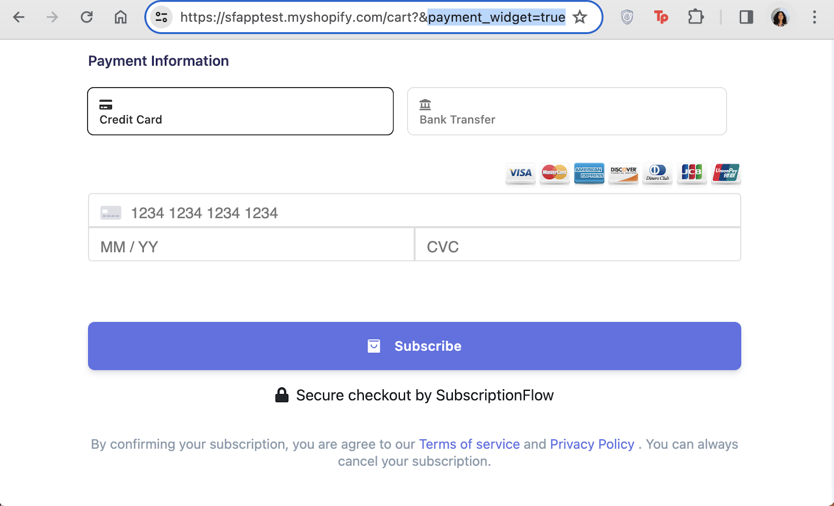Bookmark this page with the star icon

click(580, 17)
